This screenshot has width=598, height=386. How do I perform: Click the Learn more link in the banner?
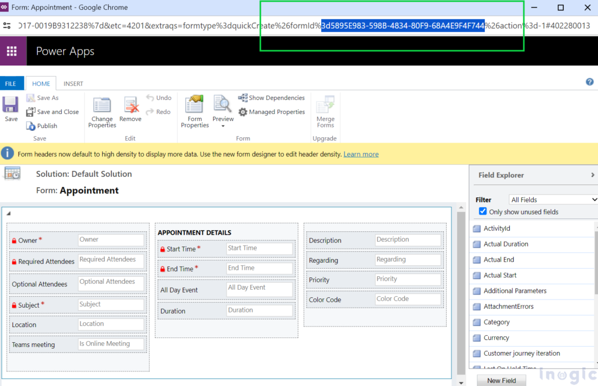[361, 154]
